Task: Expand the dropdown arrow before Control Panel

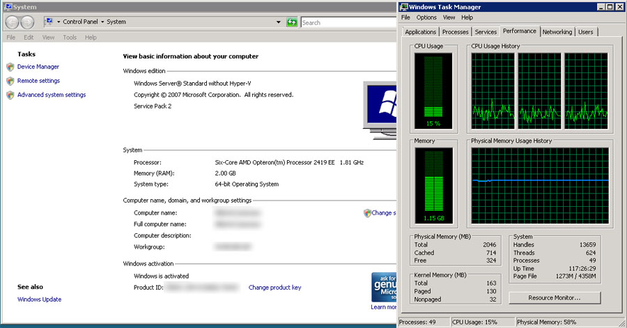Action: pos(59,22)
